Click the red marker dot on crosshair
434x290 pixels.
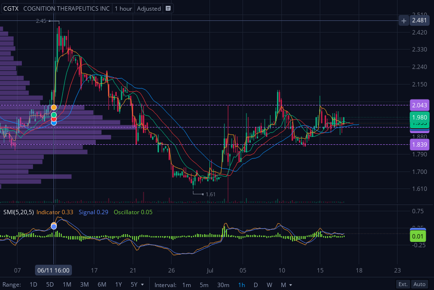pos(54,119)
